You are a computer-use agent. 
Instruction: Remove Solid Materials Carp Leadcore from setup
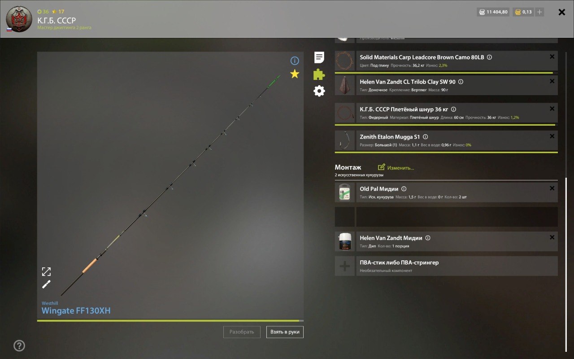click(x=552, y=57)
